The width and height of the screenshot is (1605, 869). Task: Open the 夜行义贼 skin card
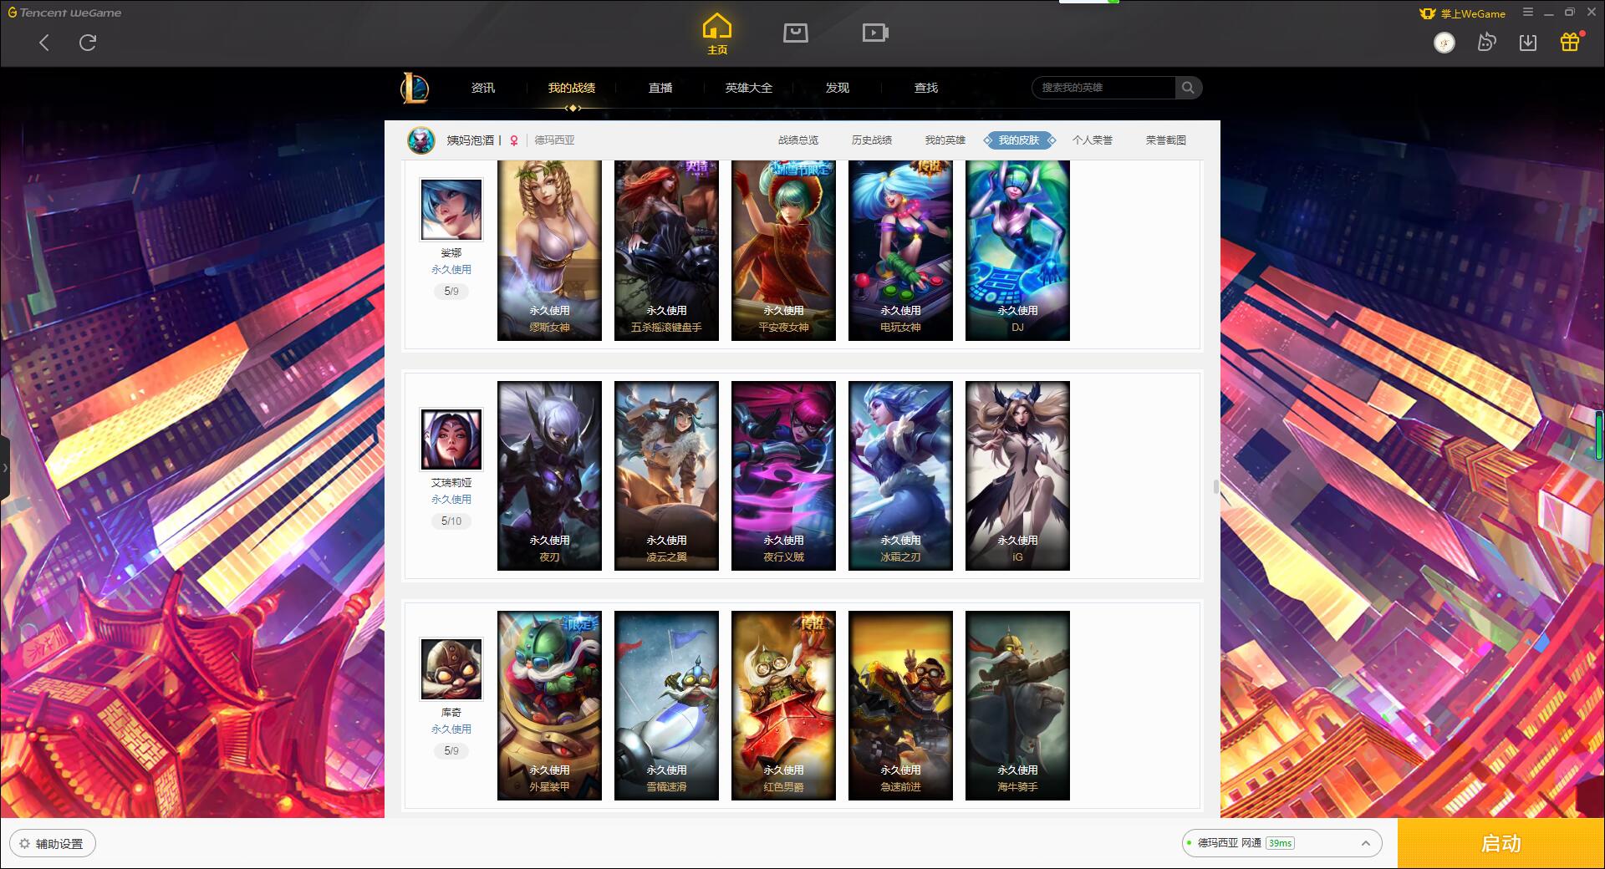click(x=783, y=475)
